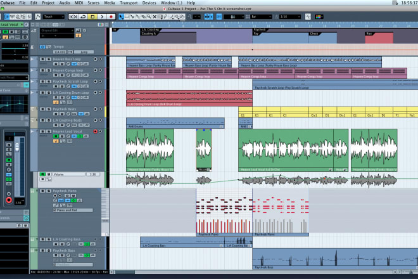
Task: Select the Color paint tool
Action: click(x=182, y=17)
